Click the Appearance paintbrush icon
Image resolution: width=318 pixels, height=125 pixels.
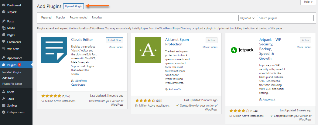click(3, 58)
